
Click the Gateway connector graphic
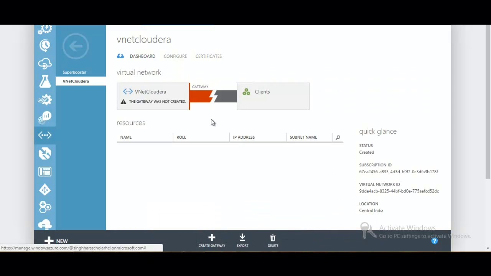[x=213, y=96]
